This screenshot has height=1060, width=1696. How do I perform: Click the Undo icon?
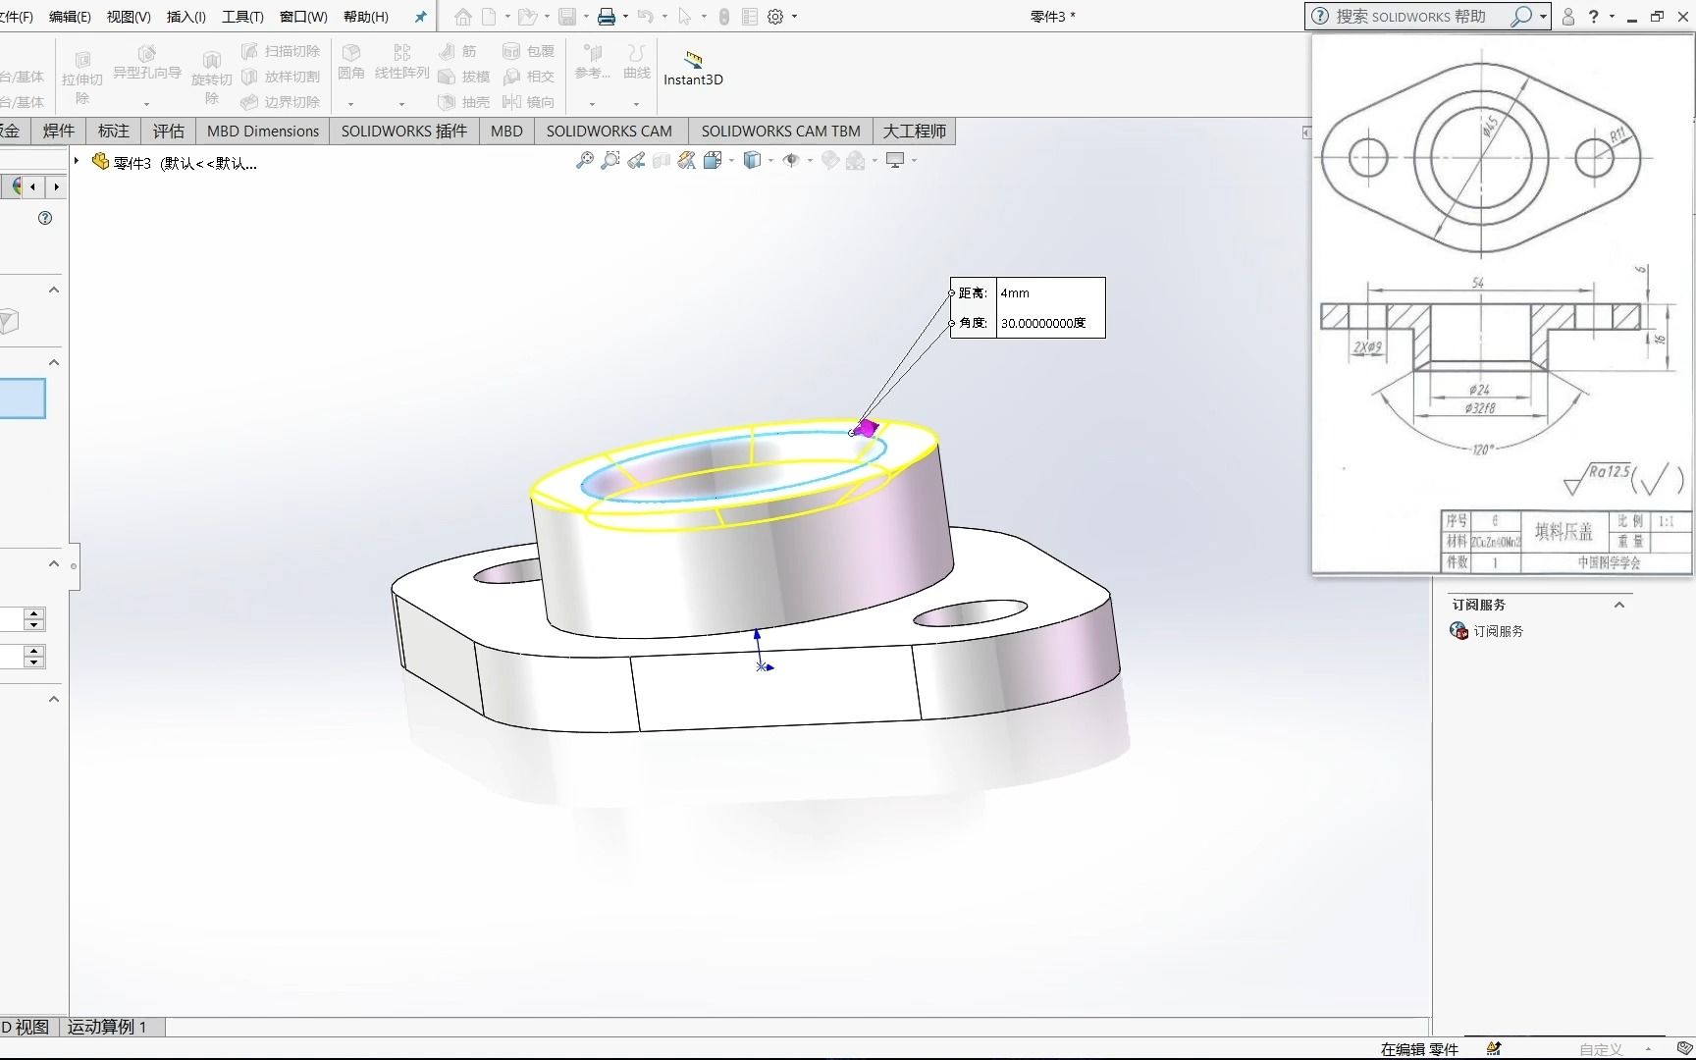point(645,17)
